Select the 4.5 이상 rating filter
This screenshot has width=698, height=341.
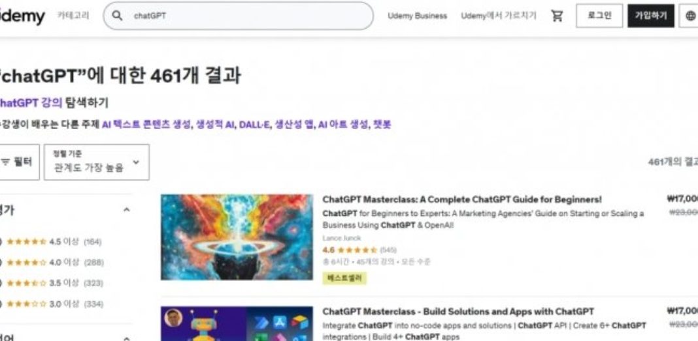coord(51,242)
